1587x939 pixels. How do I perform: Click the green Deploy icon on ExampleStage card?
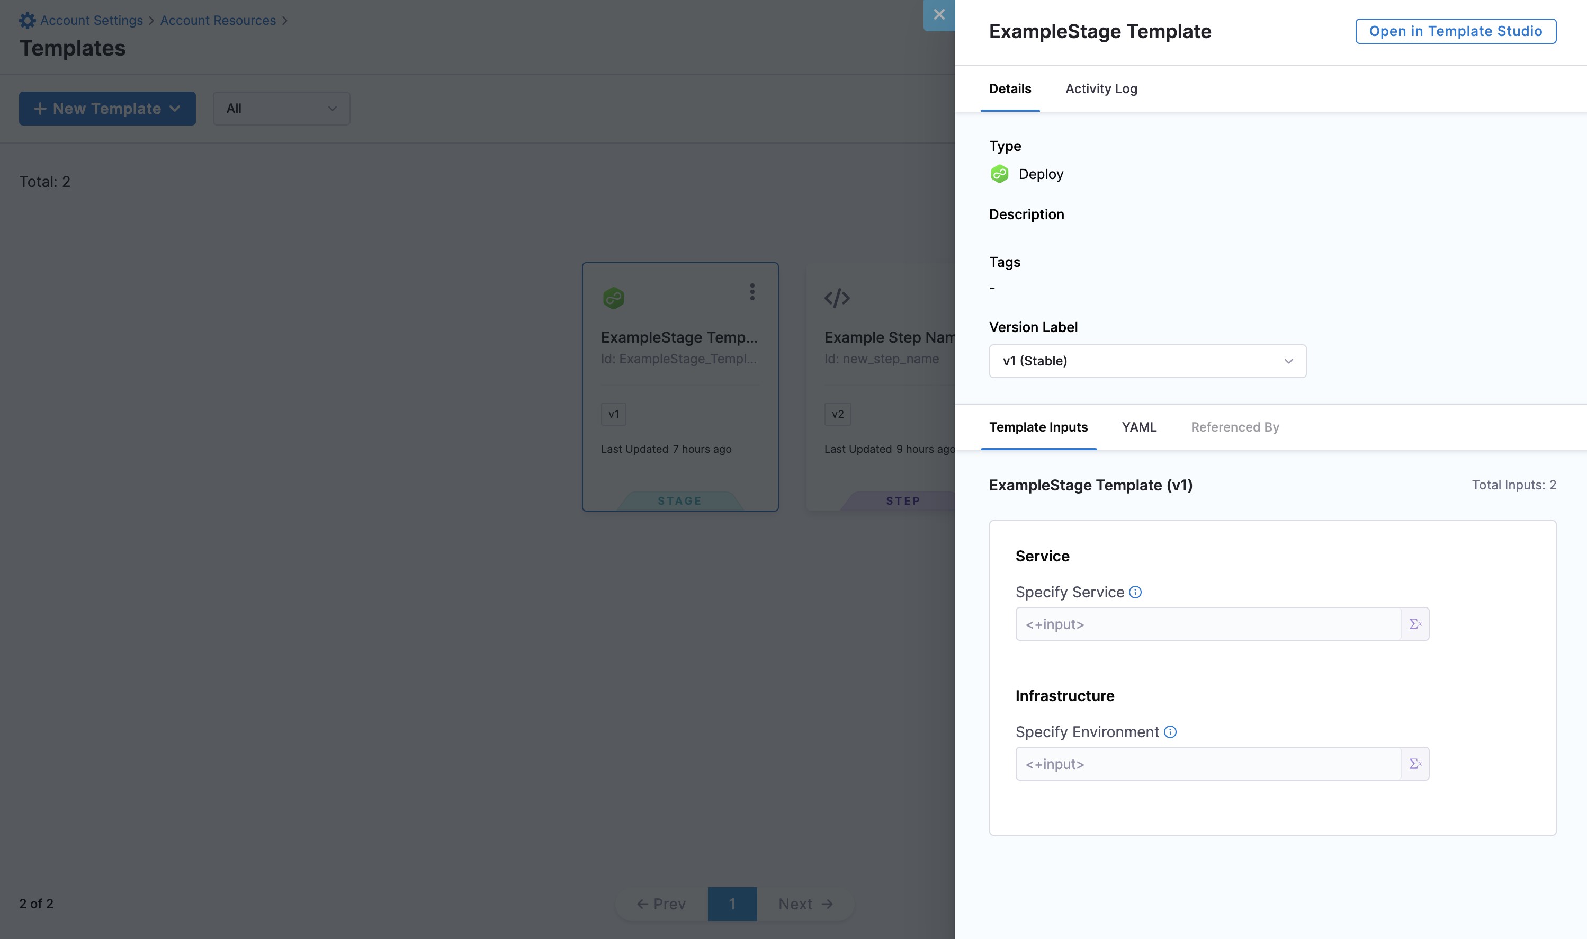tap(613, 298)
